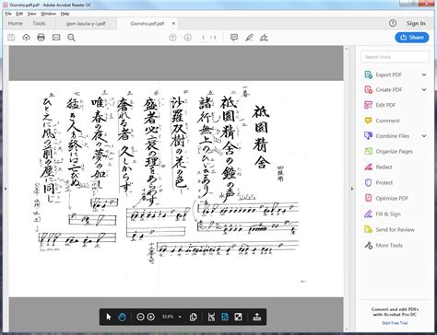This screenshot has height=335, width=437.
Task: Open the Send for Review tool
Action: click(x=389, y=229)
